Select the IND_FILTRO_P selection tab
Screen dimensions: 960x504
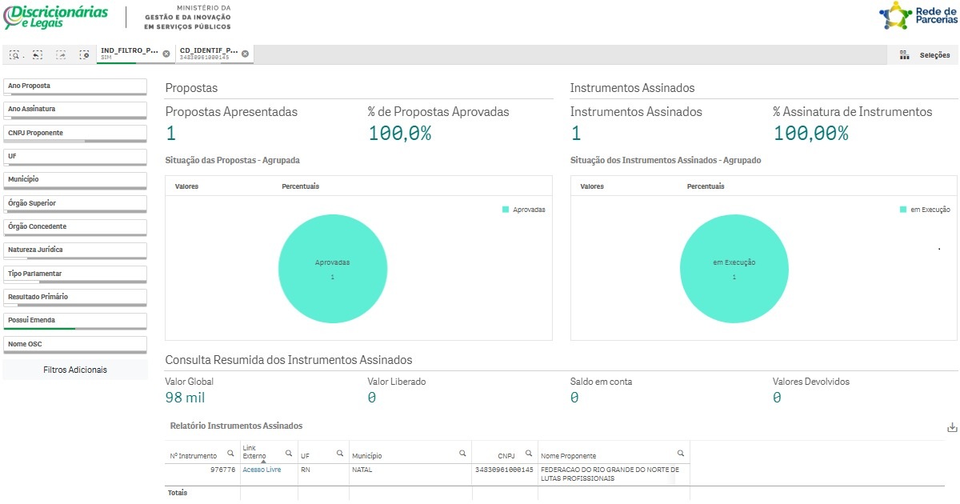tap(128, 54)
